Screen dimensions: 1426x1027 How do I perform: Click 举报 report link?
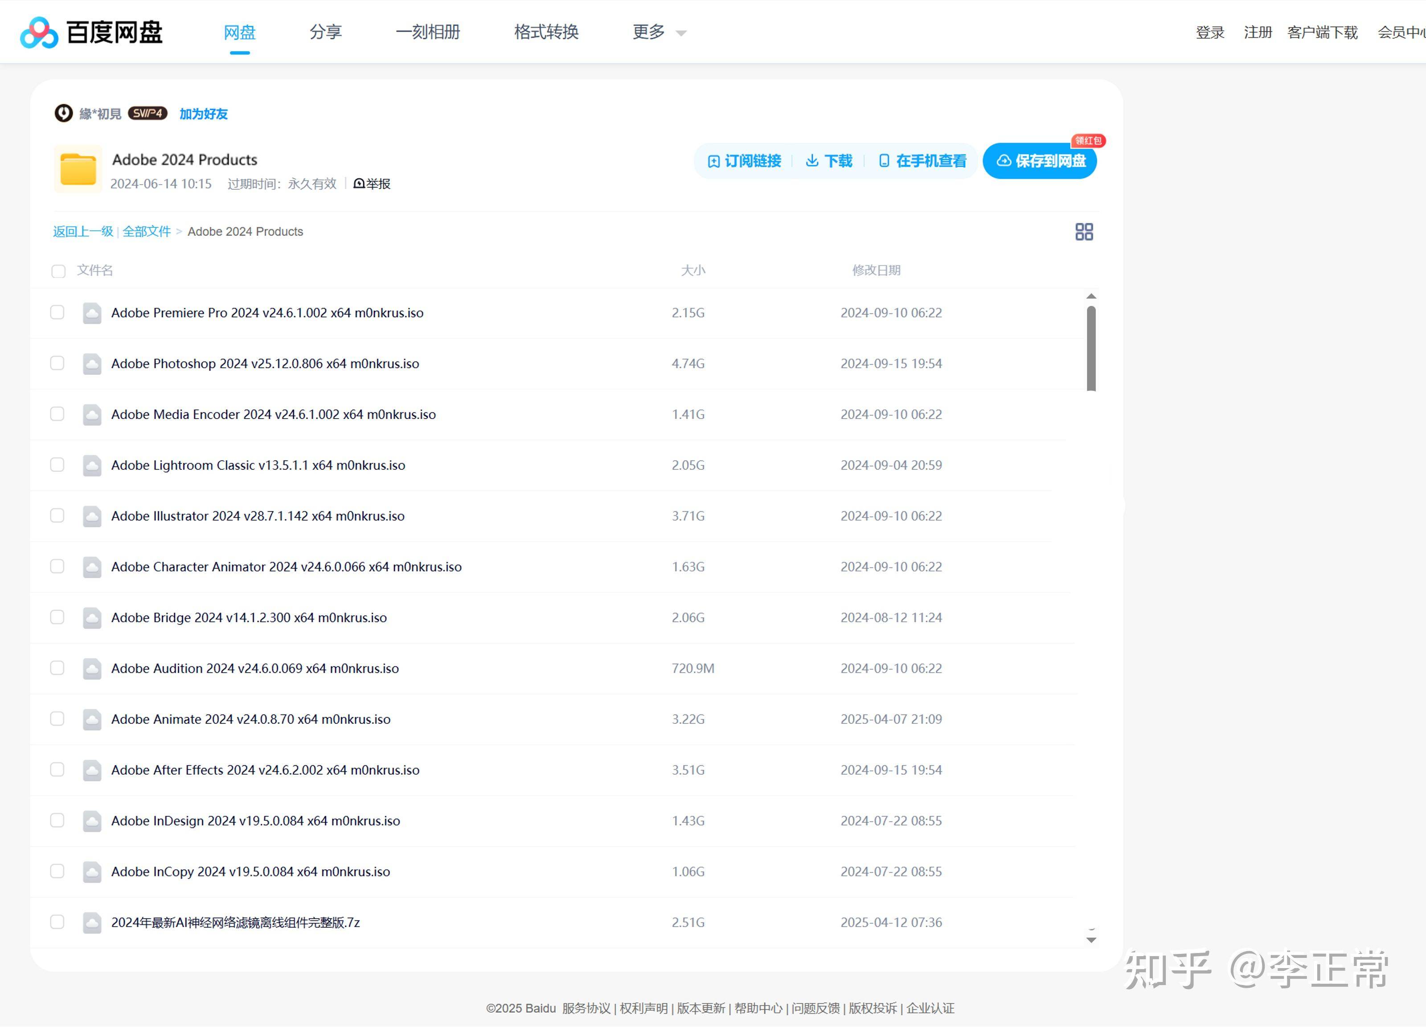coord(372,184)
